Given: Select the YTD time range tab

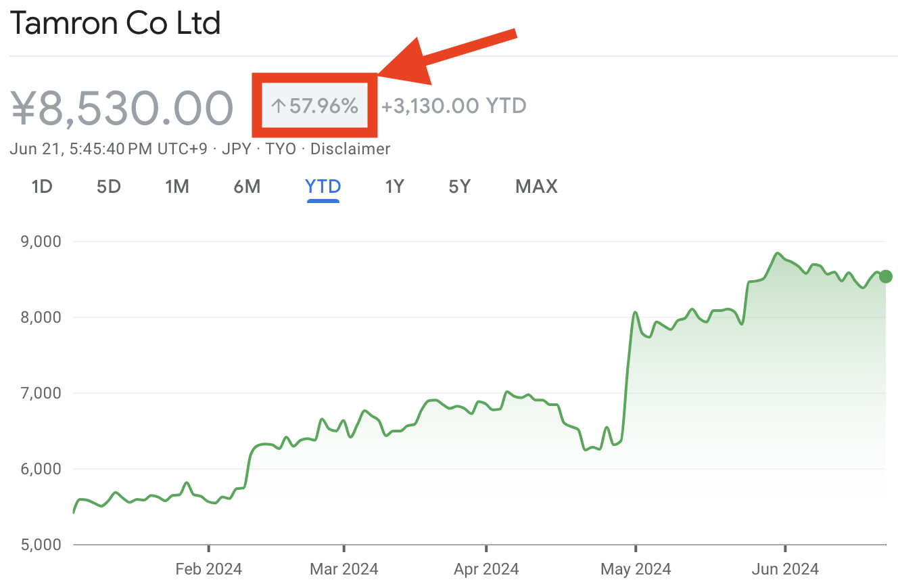Looking at the screenshot, I should [x=323, y=187].
